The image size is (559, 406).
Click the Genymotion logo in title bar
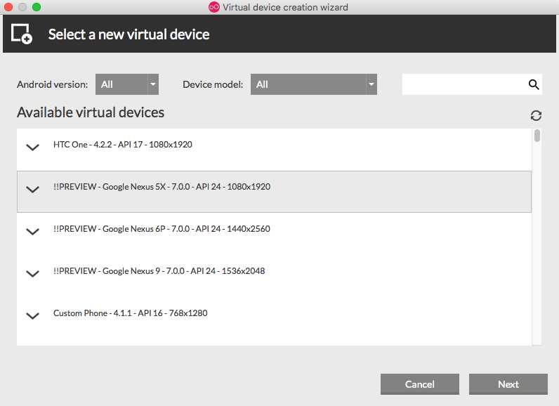214,7
